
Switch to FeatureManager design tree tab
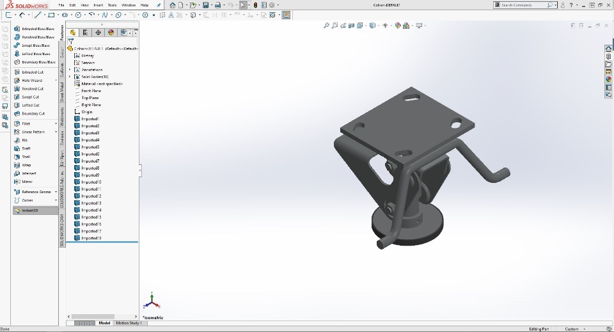73,33
